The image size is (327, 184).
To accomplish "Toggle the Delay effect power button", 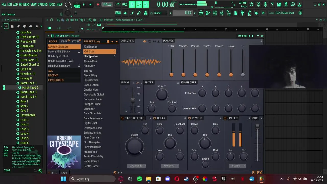I will [x=155, y=118].
